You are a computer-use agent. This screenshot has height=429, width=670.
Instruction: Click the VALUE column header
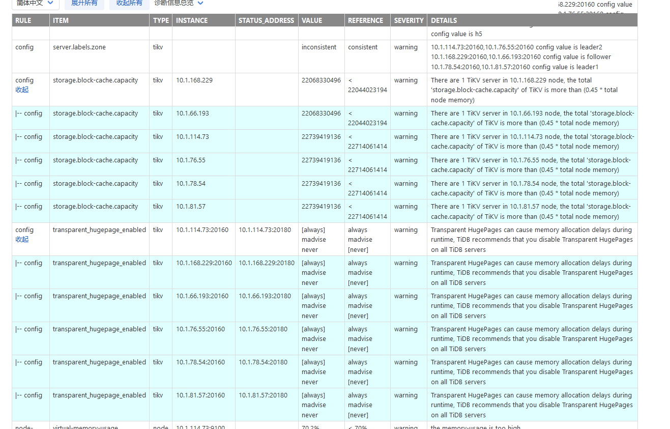click(x=312, y=20)
